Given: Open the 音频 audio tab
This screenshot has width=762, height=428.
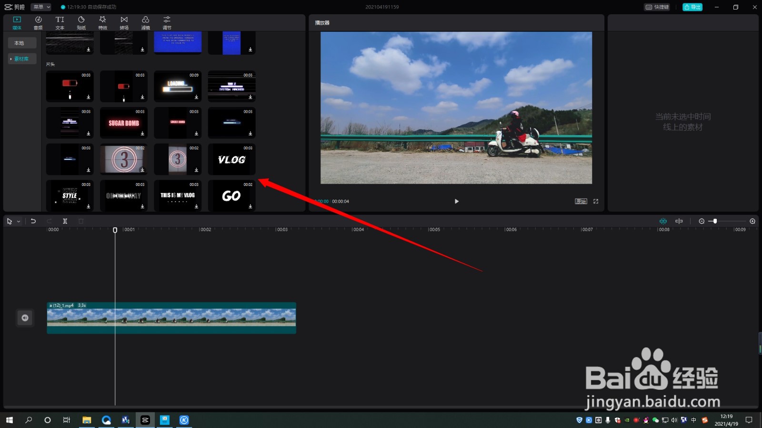Looking at the screenshot, I should click(x=38, y=22).
